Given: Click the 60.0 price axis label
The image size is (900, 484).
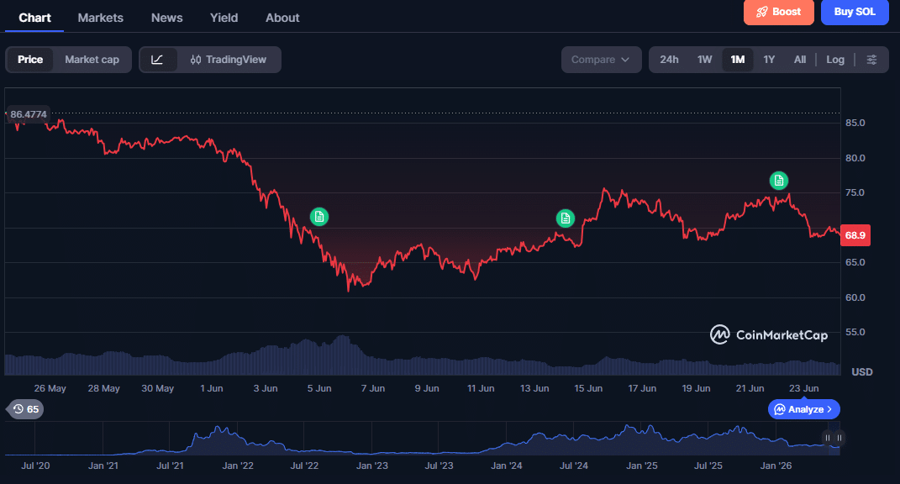Looking at the screenshot, I should 855,297.
